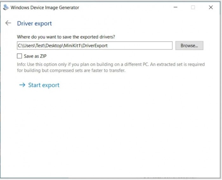Enable the Save as ZIP checkbox

tap(20, 56)
